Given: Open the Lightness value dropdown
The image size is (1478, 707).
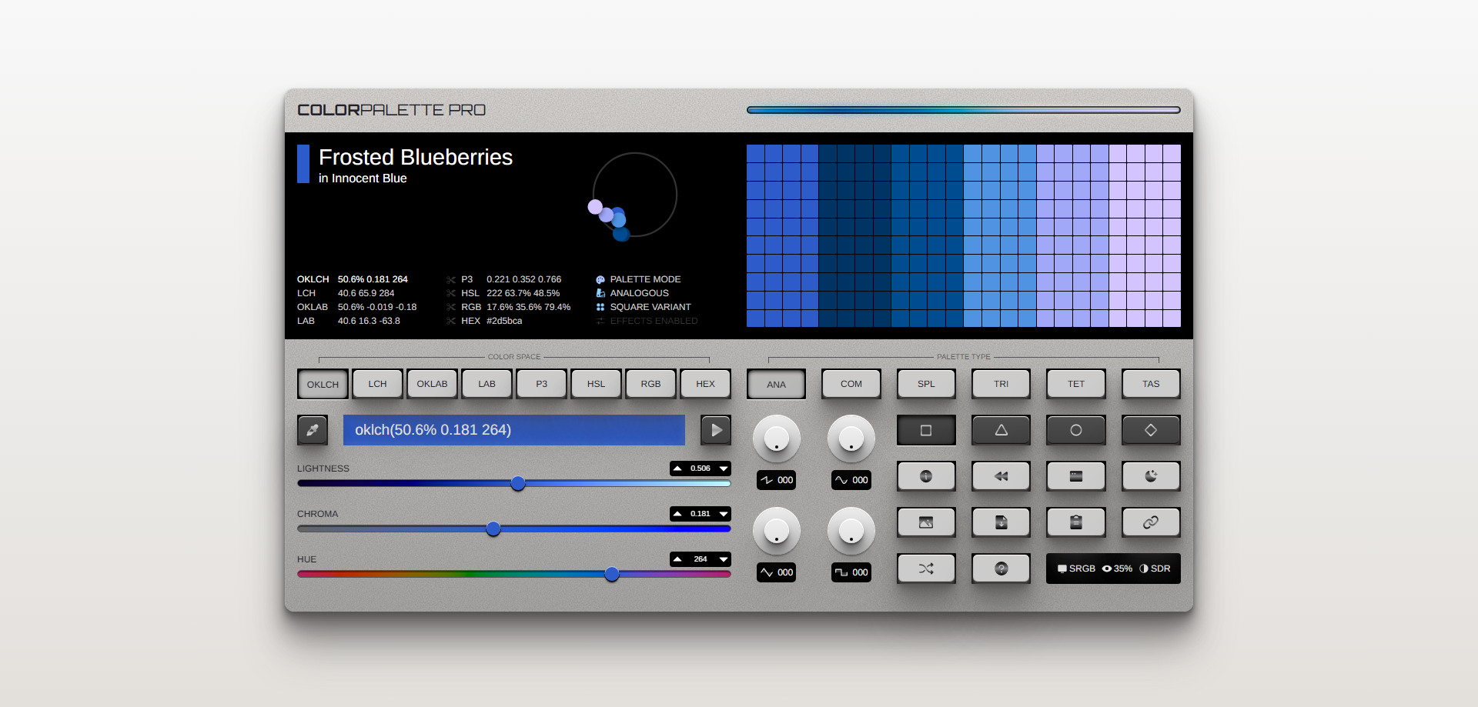Looking at the screenshot, I should (722, 469).
